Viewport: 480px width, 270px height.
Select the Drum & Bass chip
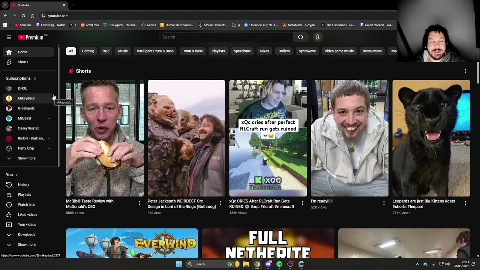(x=192, y=51)
